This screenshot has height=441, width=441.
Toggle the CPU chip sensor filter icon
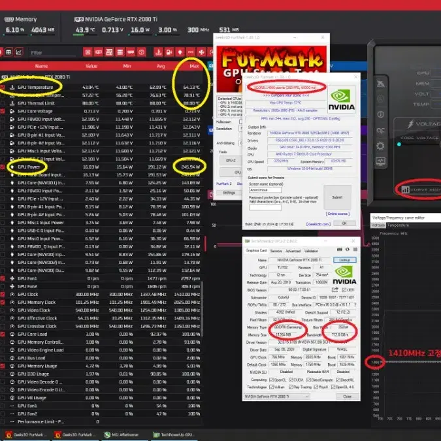tap(88, 52)
